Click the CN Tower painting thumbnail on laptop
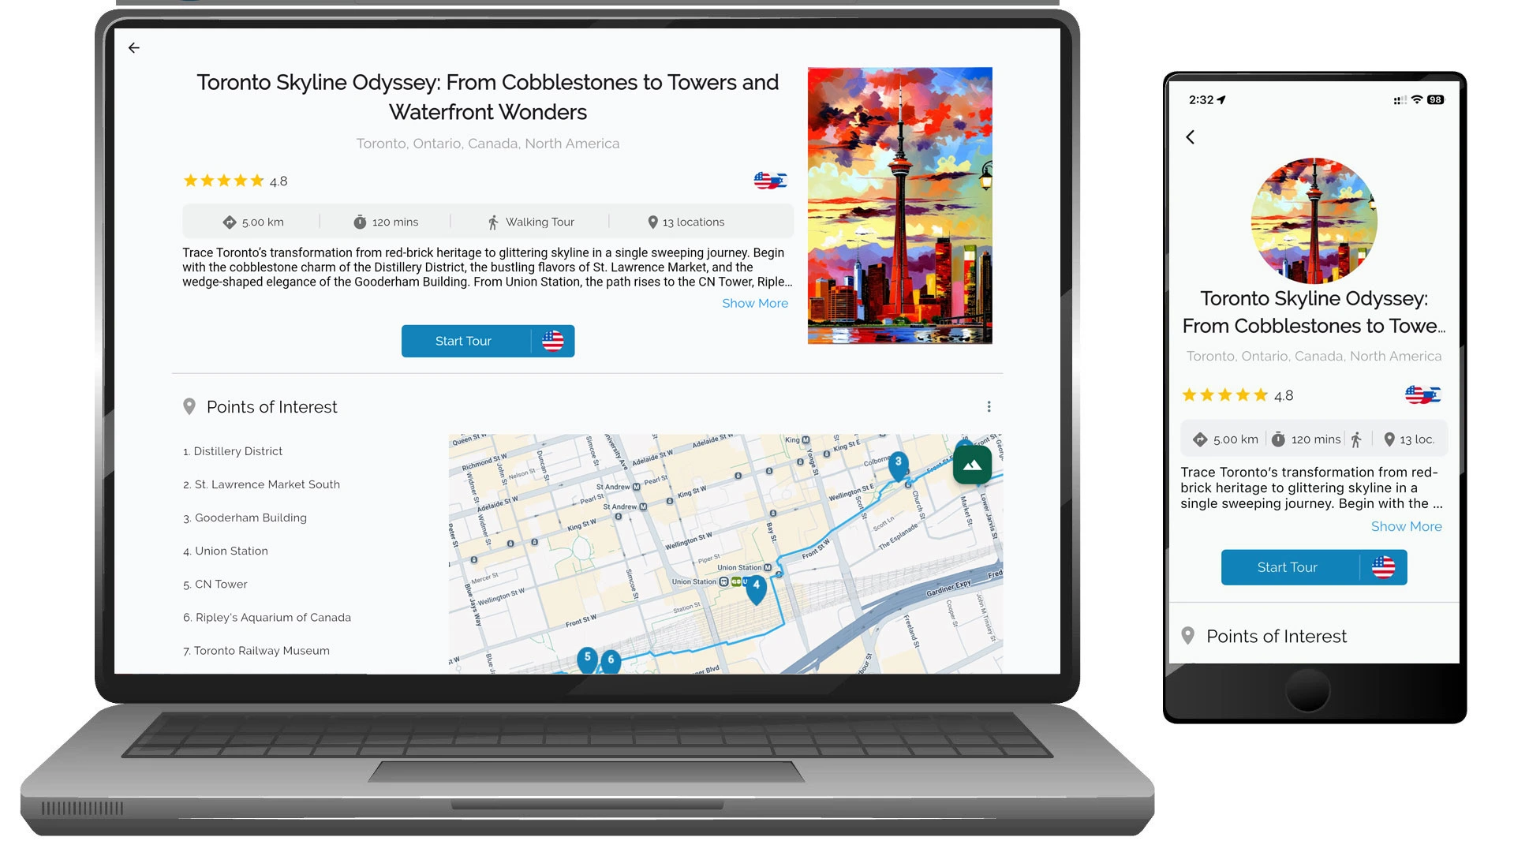Screen dimensions: 1514x852 pos(899,206)
